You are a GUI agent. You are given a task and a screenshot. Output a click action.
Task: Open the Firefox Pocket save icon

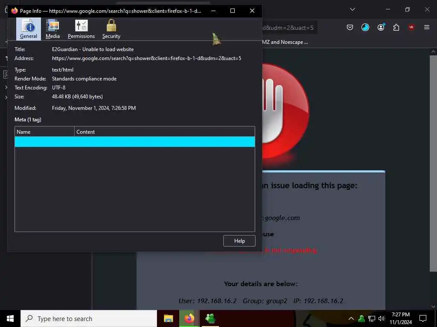point(350,27)
